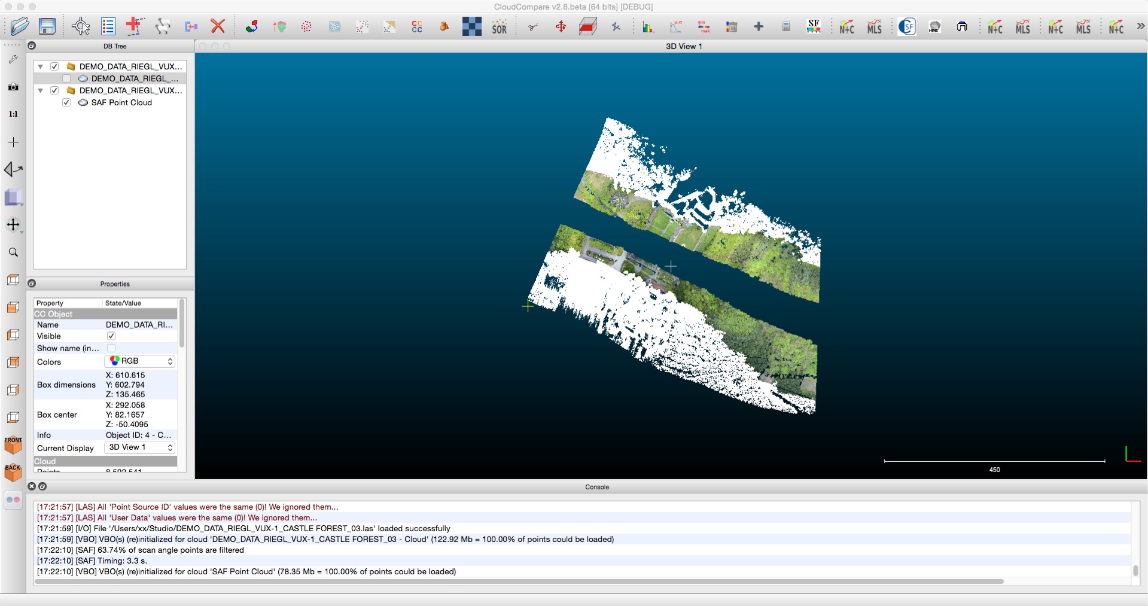Open the Colors RGB dropdown
The width and height of the screenshot is (1148, 606).
141,361
